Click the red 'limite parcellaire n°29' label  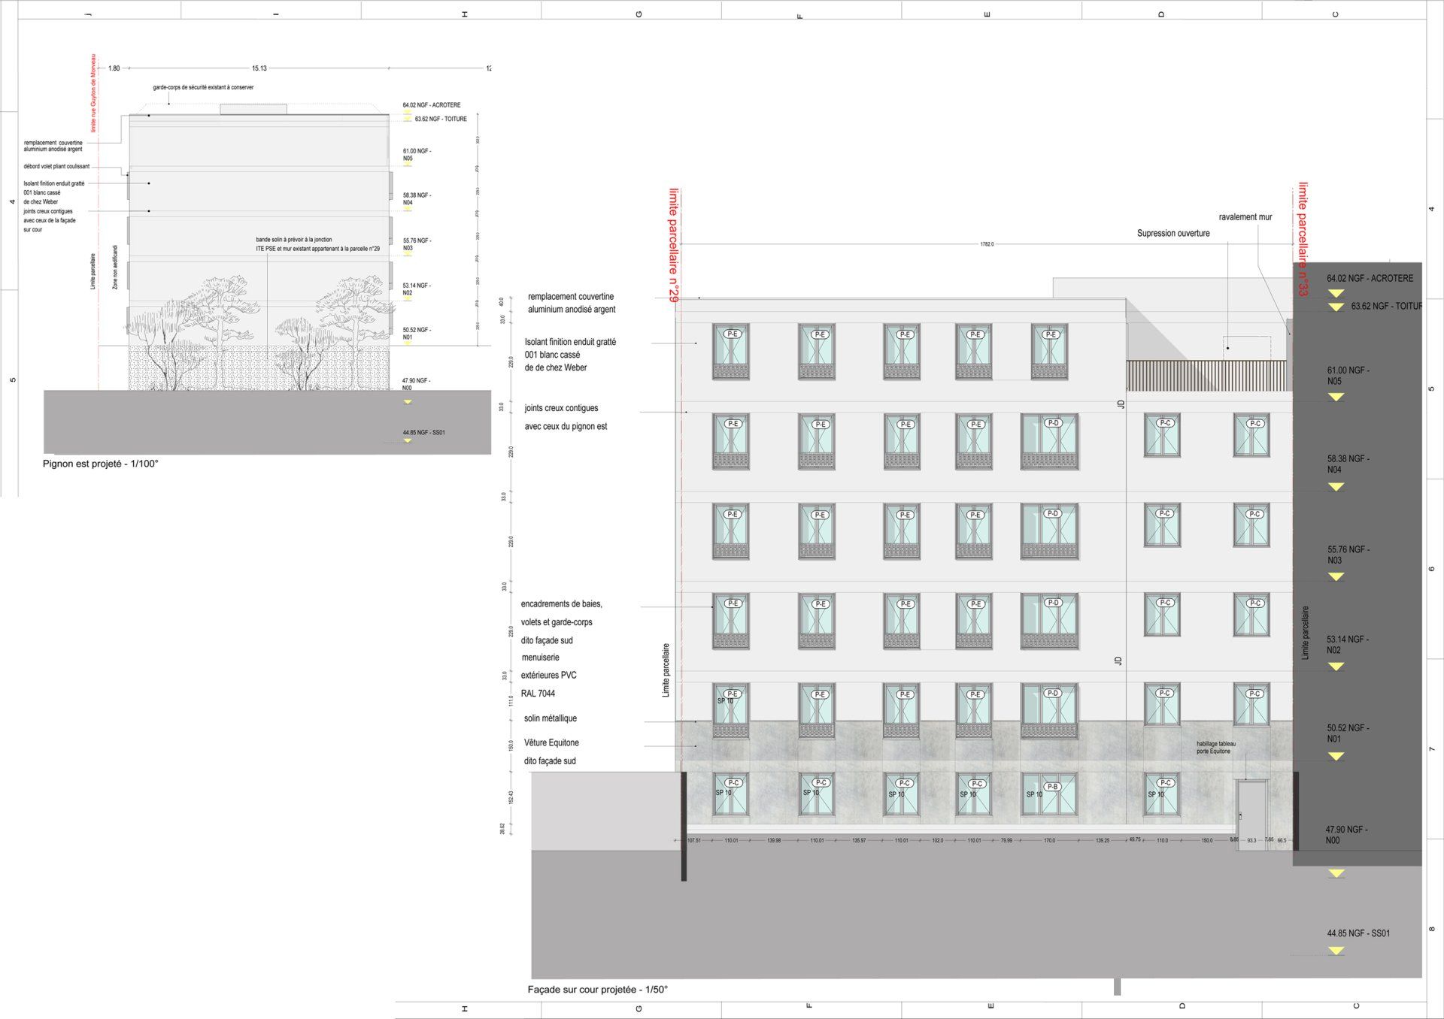(x=674, y=245)
